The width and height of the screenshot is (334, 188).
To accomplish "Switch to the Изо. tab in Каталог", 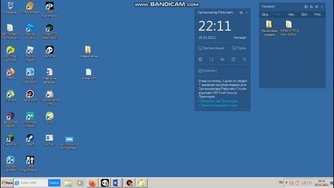I will 318,14.
